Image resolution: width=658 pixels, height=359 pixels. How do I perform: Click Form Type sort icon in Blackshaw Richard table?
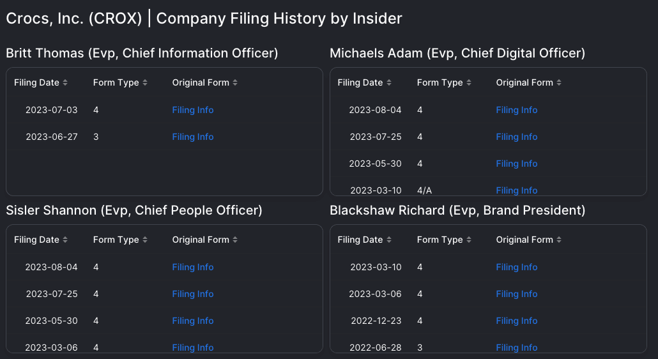pyautogui.click(x=469, y=240)
